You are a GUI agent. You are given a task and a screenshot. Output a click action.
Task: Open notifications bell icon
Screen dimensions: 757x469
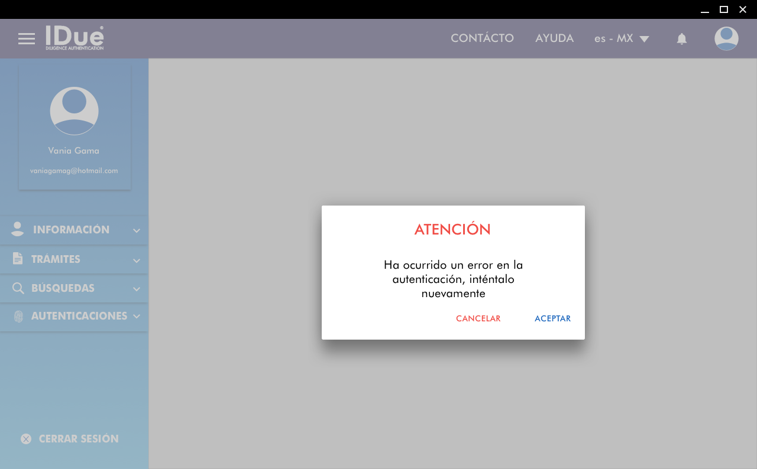click(x=681, y=39)
